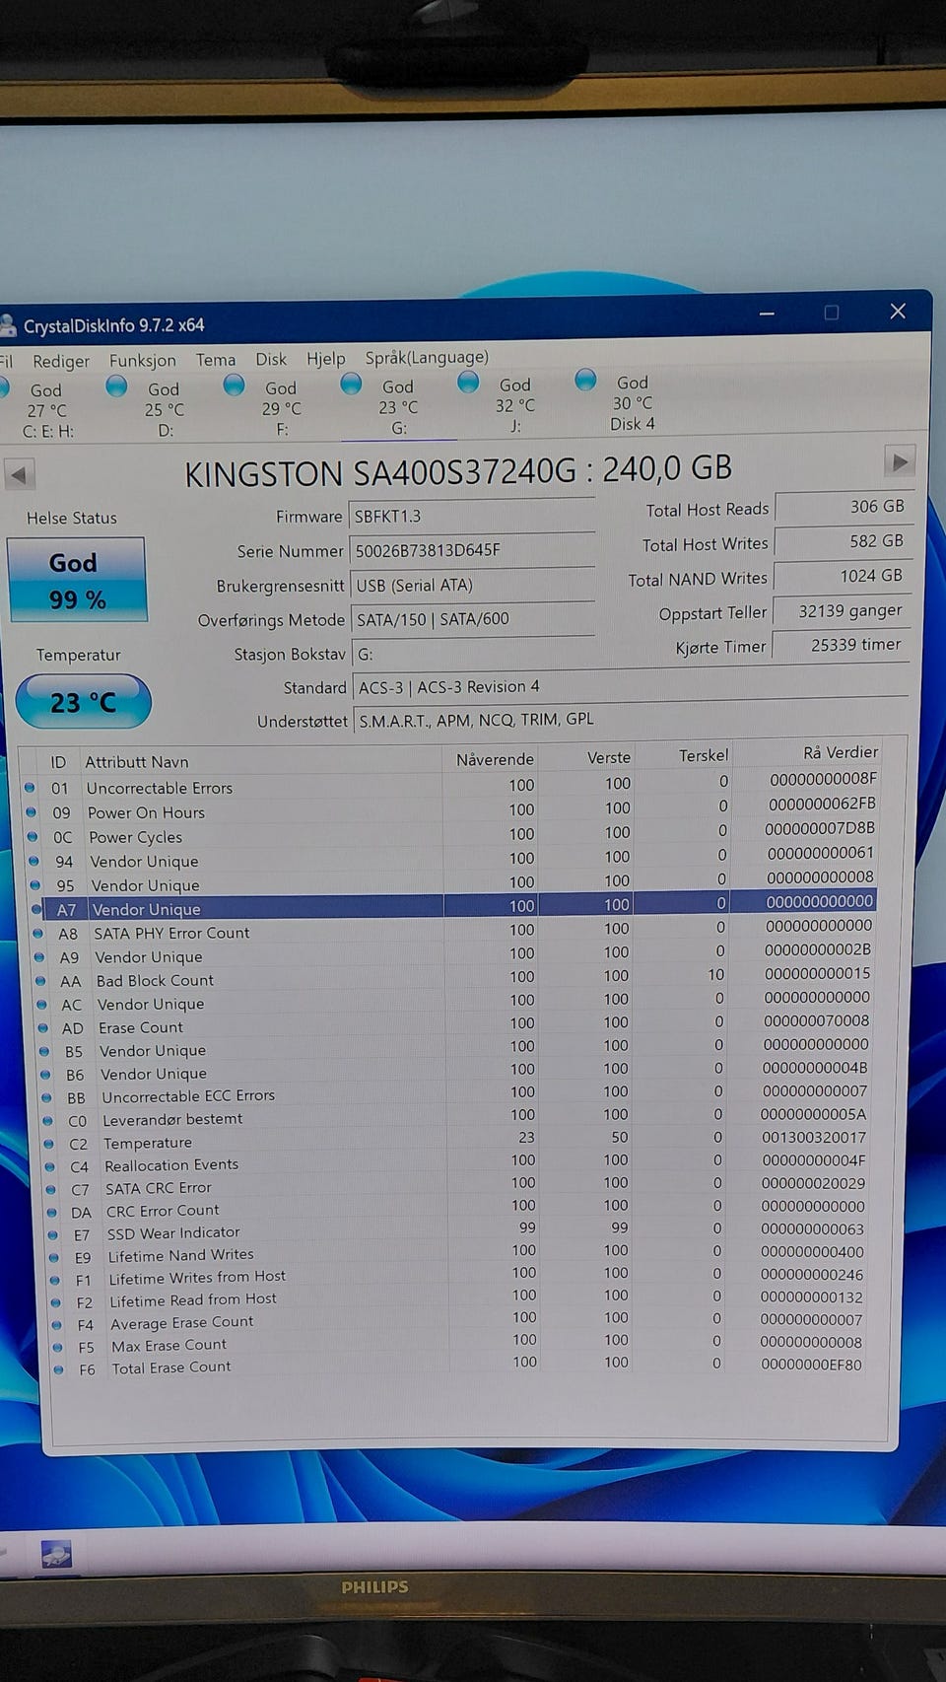Viewport: 946px width, 1682px height.
Task: Click the status dot for Power On Hours
Action: tap(31, 812)
